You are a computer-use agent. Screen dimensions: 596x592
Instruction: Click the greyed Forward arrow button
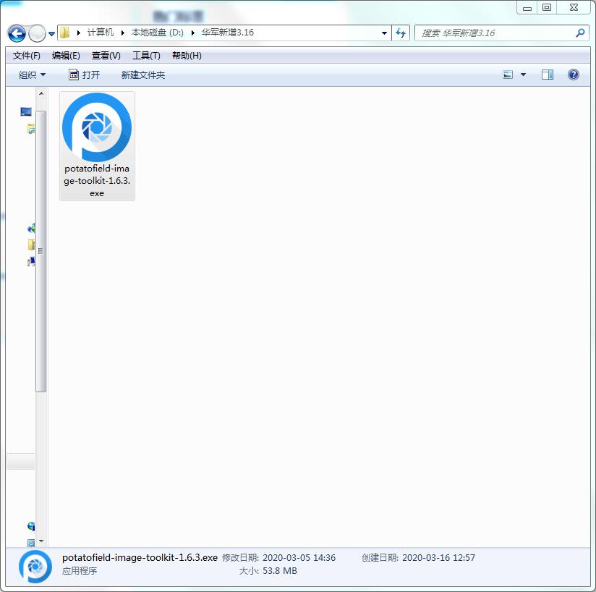click(x=37, y=33)
